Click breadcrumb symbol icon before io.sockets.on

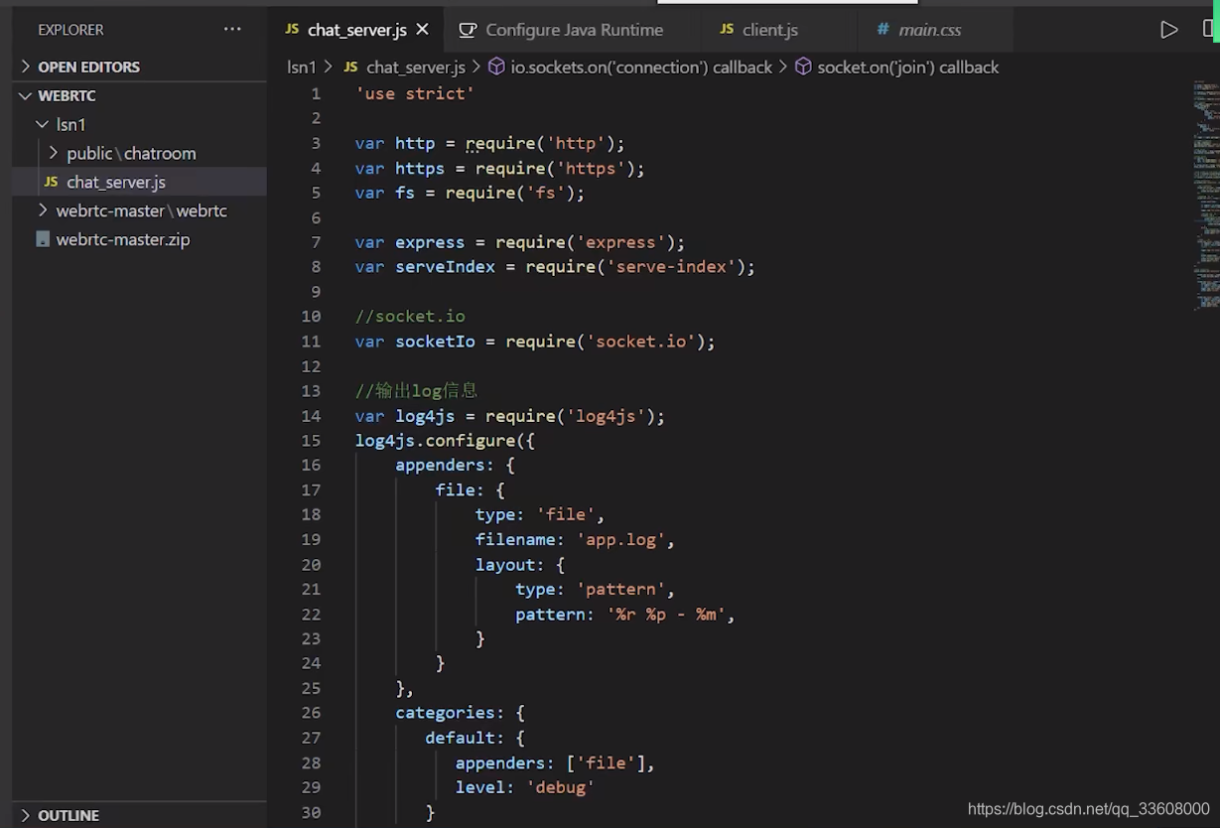[x=496, y=67]
